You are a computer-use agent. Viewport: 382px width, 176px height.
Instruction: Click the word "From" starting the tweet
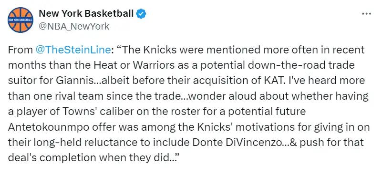tap(21, 50)
